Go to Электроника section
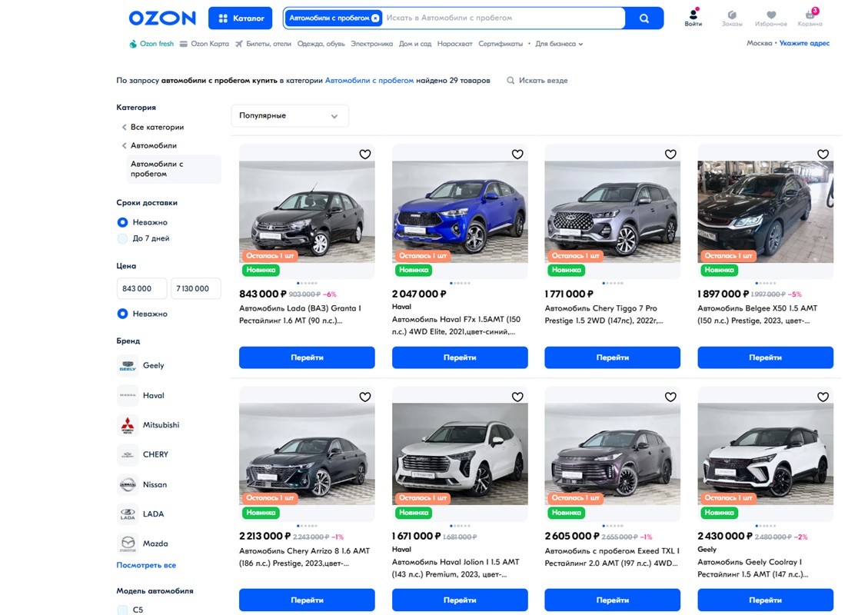The image size is (868, 615). (x=371, y=44)
